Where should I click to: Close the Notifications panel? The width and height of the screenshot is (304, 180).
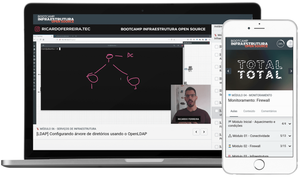tap(209, 43)
